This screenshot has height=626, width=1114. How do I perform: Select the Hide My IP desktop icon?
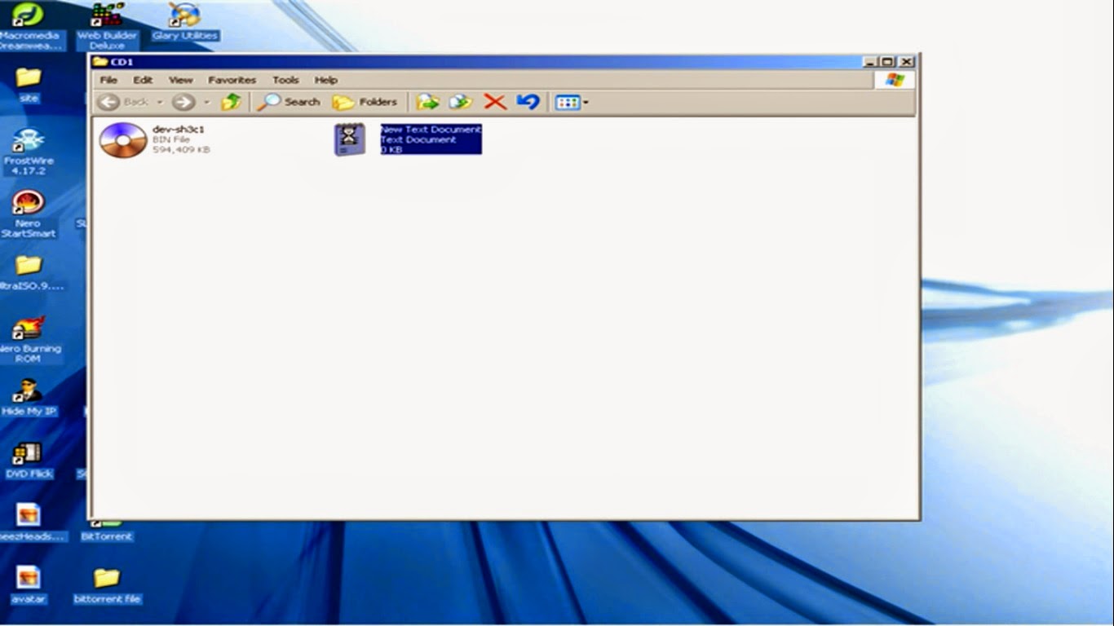[29, 398]
